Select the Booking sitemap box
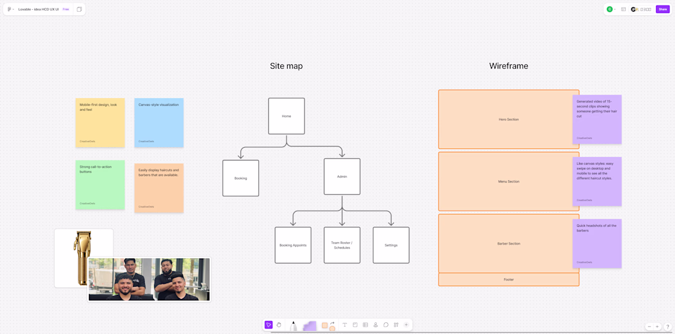The height and width of the screenshot is (334, 675). pos(241,178)
